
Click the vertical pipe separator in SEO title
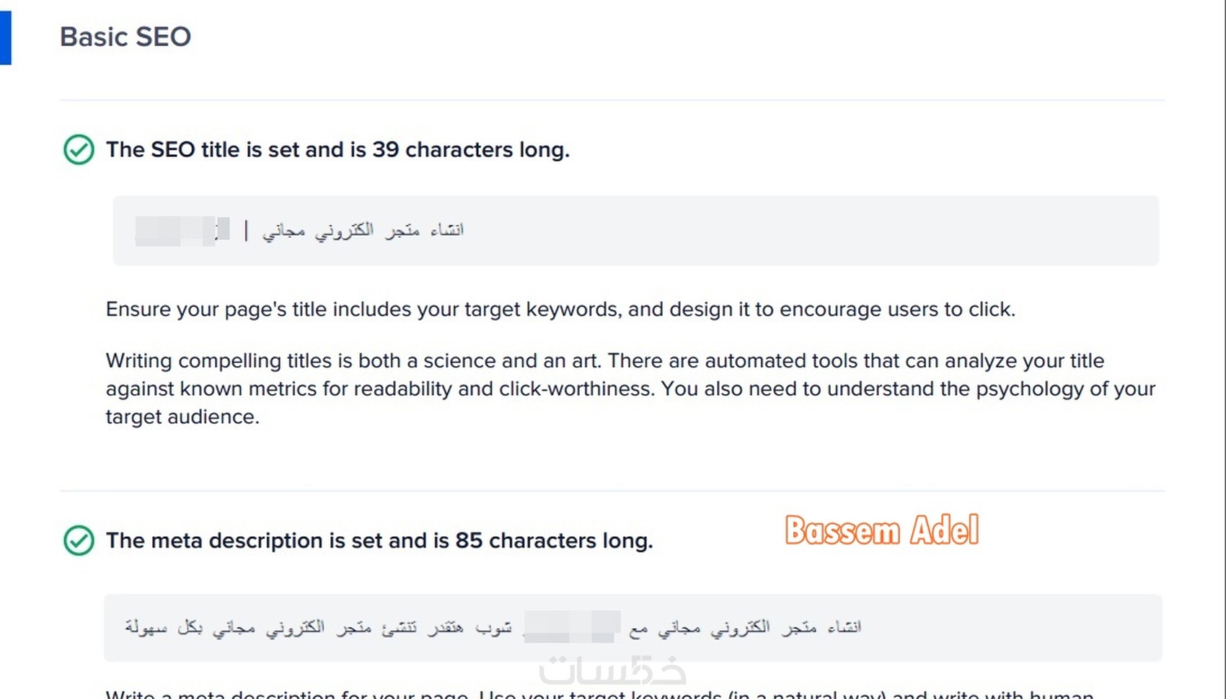point(246,231)
